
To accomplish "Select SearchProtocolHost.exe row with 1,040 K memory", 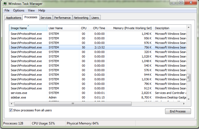I will [98, 34].
